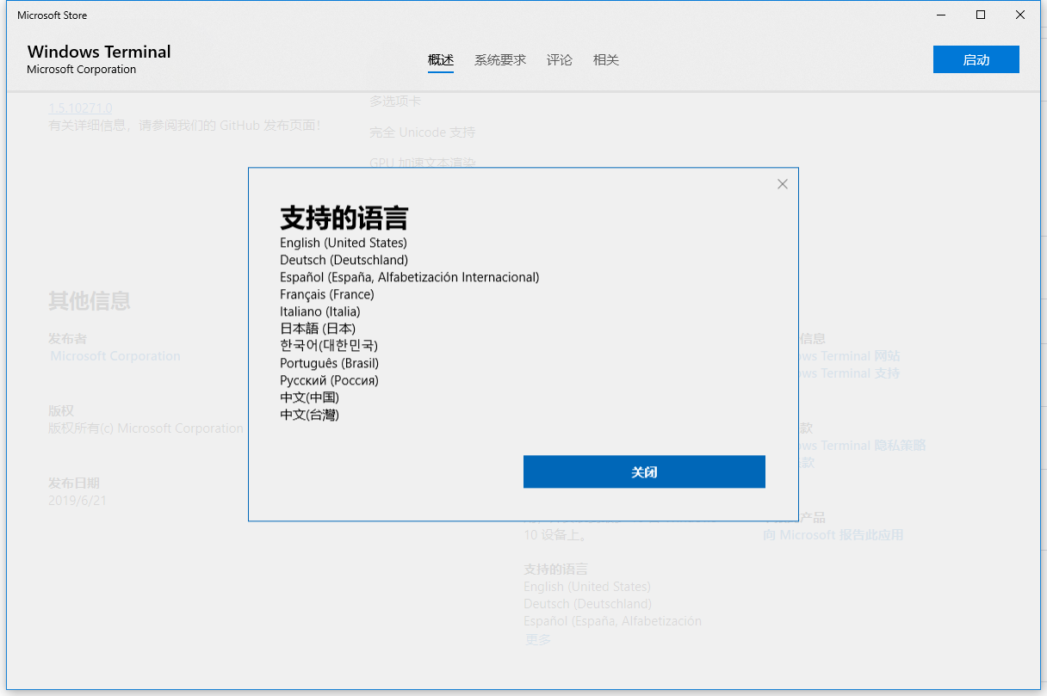Click the blue 关闭 button
This screenshot has height=696, width=1047.
pos(644,471)
